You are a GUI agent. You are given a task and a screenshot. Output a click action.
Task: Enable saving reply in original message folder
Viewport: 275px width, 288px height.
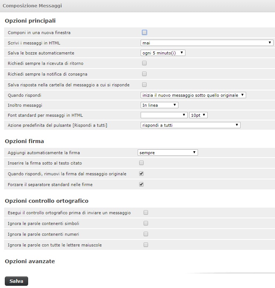(144, 84)
